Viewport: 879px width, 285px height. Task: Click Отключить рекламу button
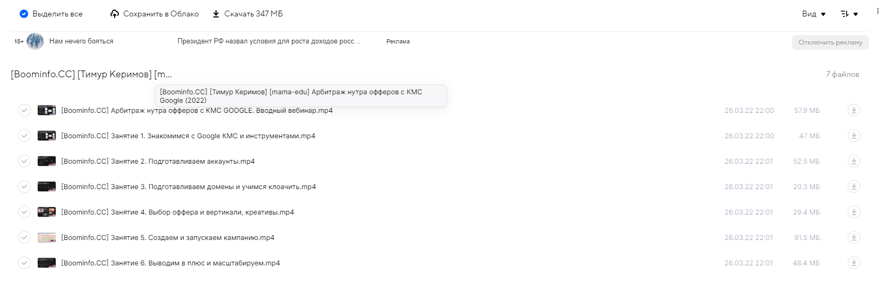click(x=830, y=42)
